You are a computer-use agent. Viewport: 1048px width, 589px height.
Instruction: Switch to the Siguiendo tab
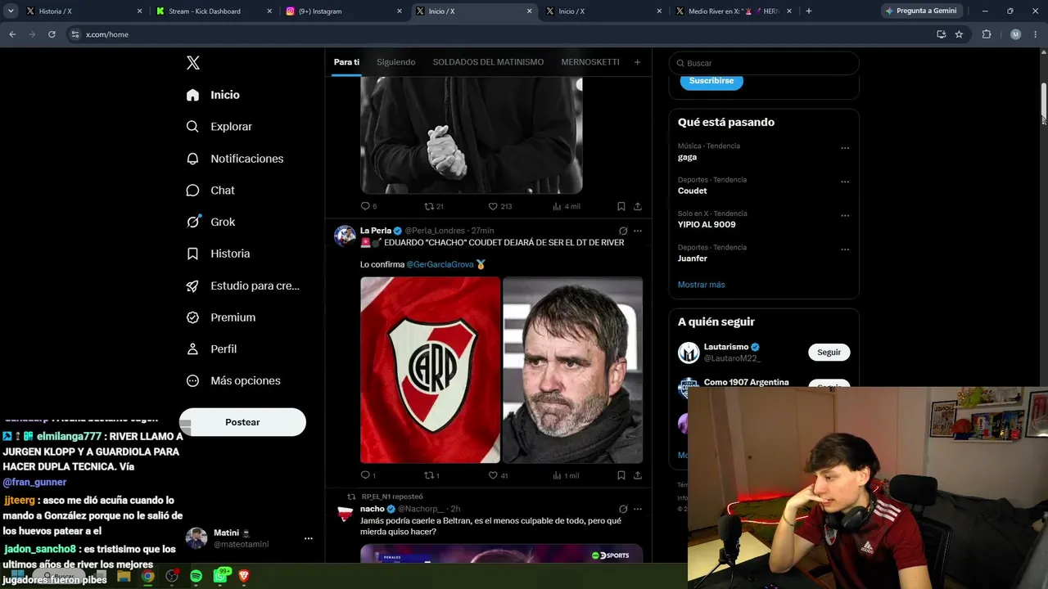pos(396,62)
